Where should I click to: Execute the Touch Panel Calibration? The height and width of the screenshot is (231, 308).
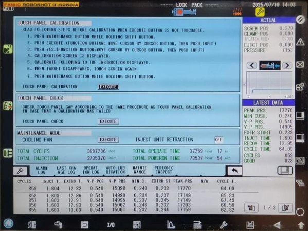tap(108, 87)
